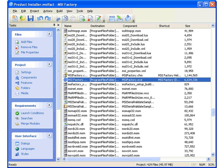Open the first toolbar's options dropdown arrow
The width and height of the screenshot is (224, 168).
coord(104,21)
